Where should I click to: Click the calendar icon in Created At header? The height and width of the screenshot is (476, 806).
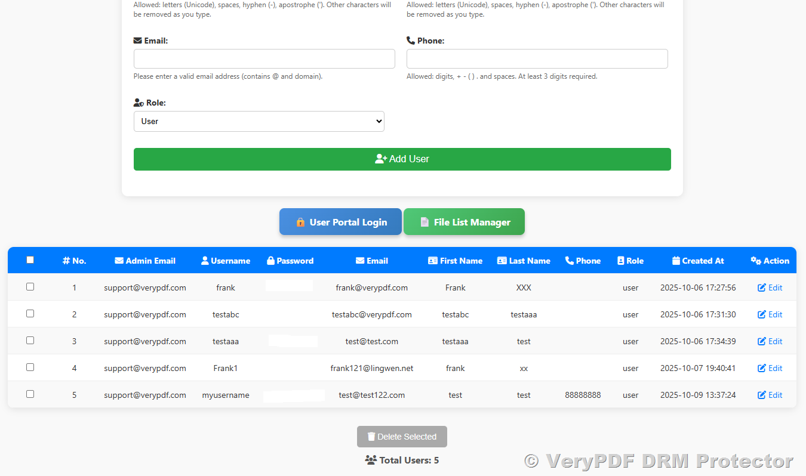(x=676, y=261)
